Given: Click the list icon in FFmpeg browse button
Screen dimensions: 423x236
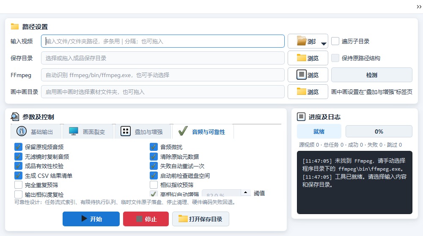Looking at the screenshot, I should [x=301, y=75].
